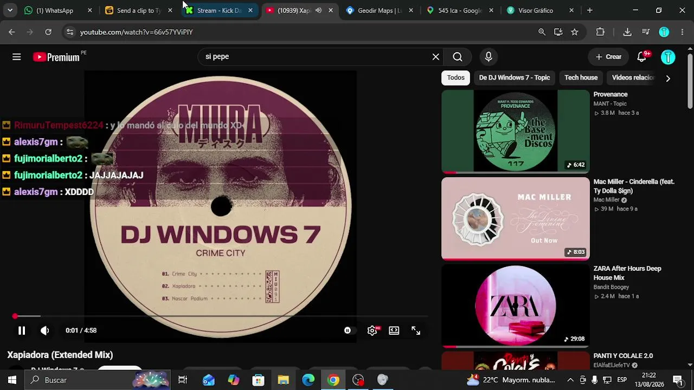Select the De DJ Windows 7 - Topic chip

point(515,77)
